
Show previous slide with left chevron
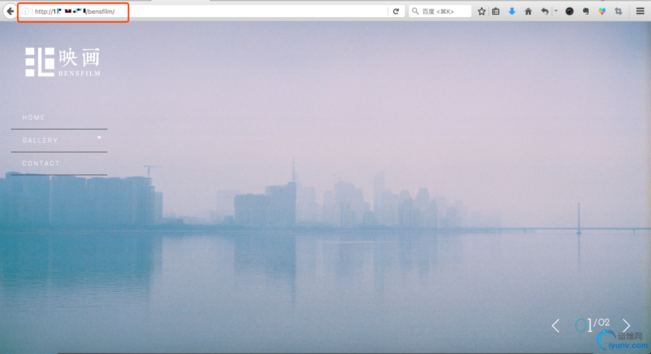point(555,326)
